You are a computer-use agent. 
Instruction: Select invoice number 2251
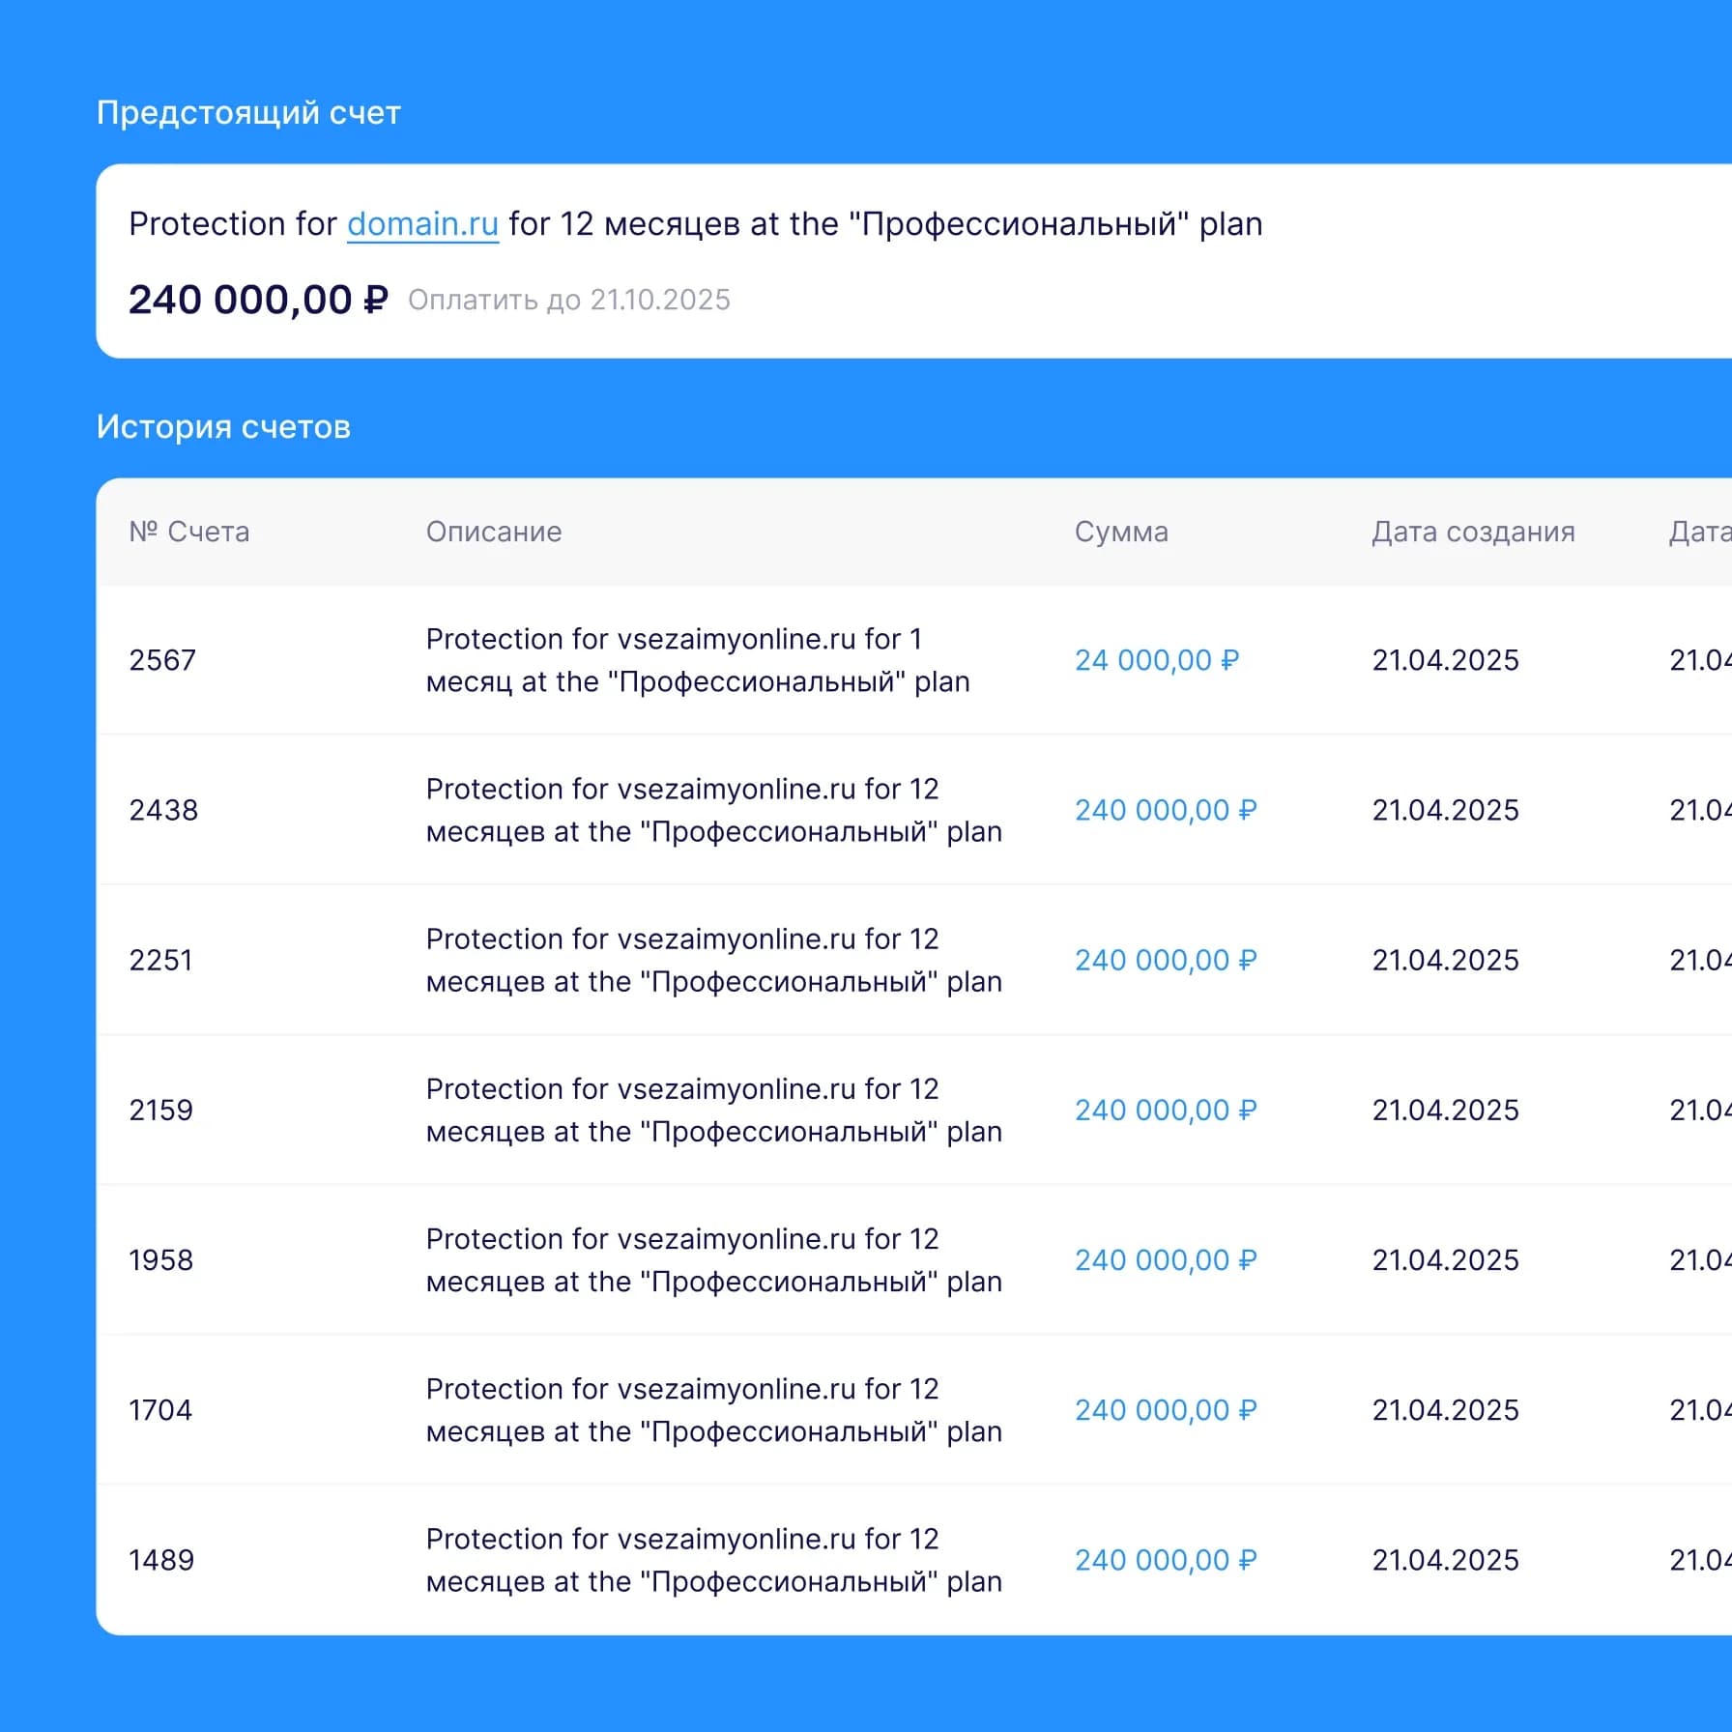[160, 960]
